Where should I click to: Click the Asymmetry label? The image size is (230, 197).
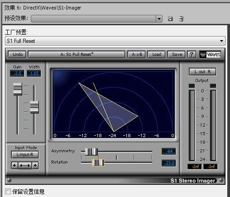63,151
